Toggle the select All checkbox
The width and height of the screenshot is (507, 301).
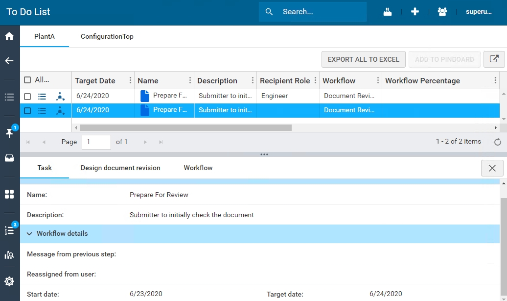point(27,80)
